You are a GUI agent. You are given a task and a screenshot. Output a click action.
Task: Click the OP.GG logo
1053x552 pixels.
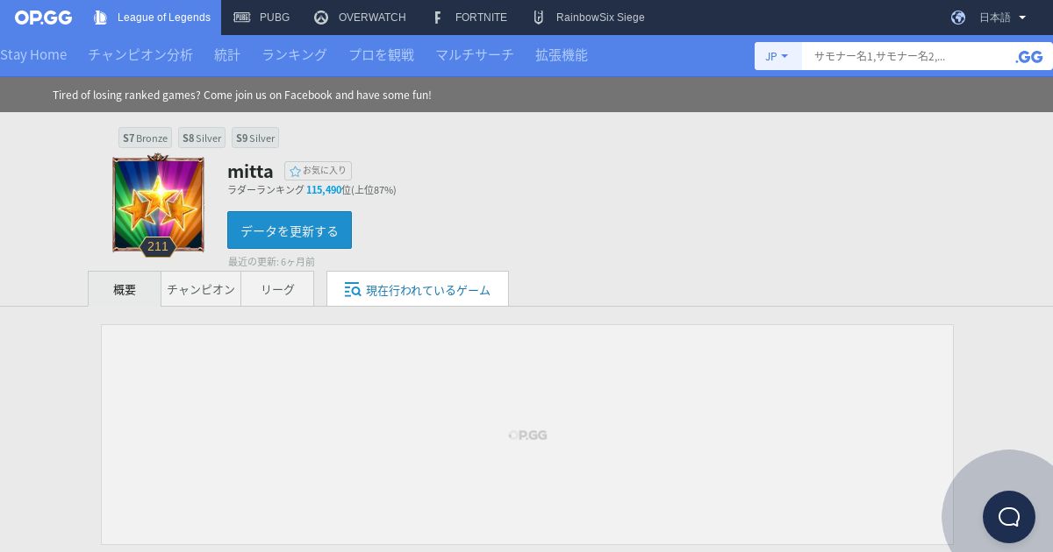(43, 18)
